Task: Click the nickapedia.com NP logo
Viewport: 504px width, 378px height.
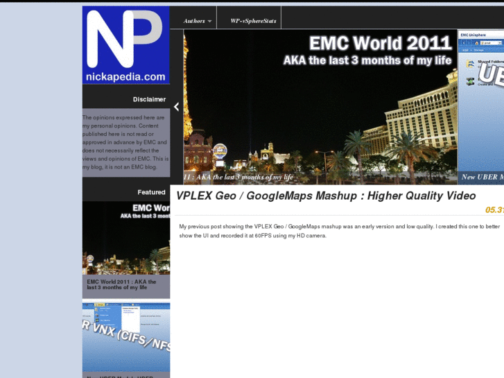Action: click(x=126, y=45)
